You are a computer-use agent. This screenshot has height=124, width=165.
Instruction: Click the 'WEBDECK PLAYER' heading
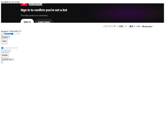10,2
